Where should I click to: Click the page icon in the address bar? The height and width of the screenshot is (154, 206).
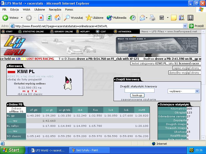pyautogui.click(x=12, y=26)
